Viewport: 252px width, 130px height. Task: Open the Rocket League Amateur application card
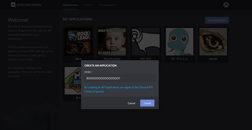click(x=72, y=83)
